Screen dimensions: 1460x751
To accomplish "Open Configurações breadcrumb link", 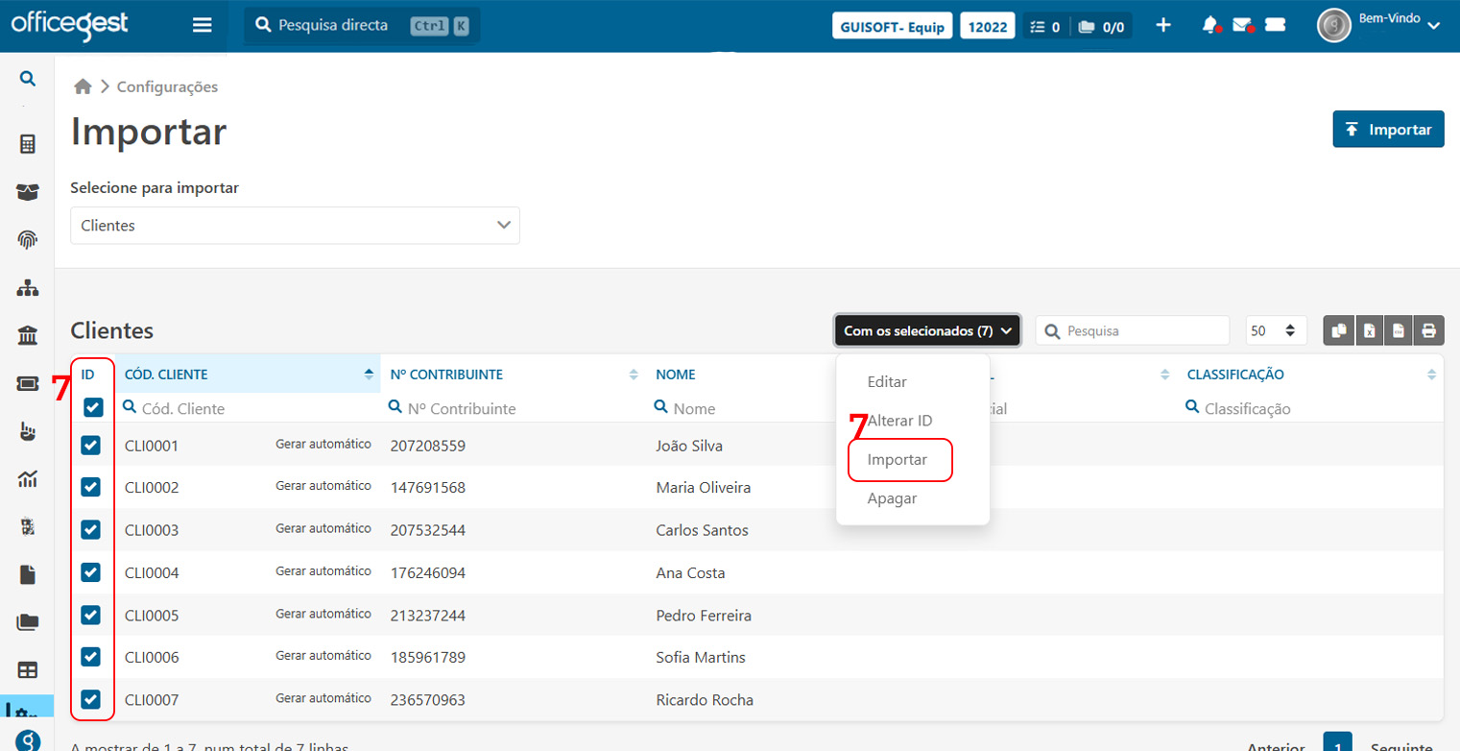I will point(167,86).
